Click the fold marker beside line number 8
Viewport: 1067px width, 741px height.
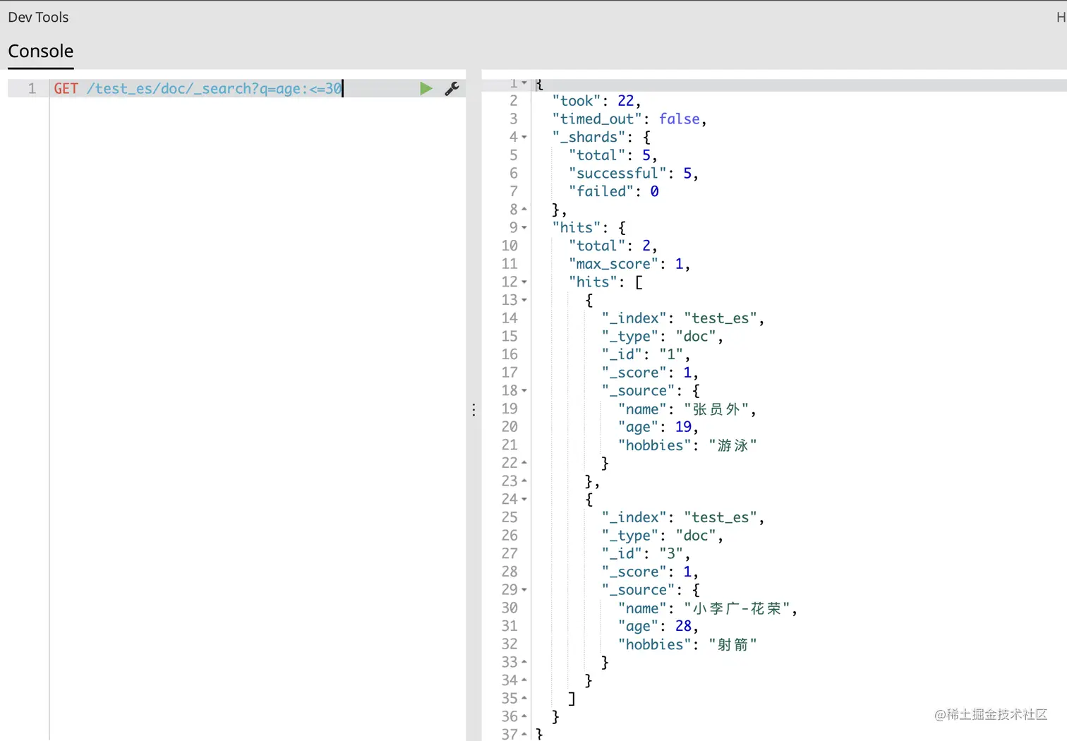tap(524, 209)
